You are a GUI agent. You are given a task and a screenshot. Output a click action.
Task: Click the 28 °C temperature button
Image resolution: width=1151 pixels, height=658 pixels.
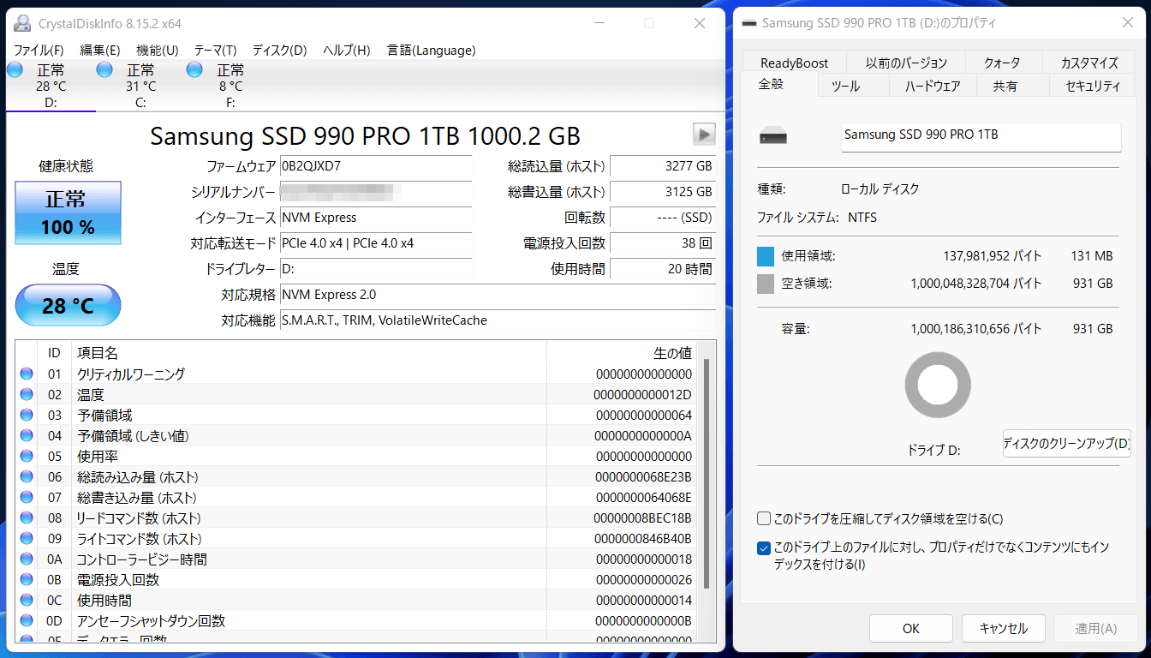(69, 305)
